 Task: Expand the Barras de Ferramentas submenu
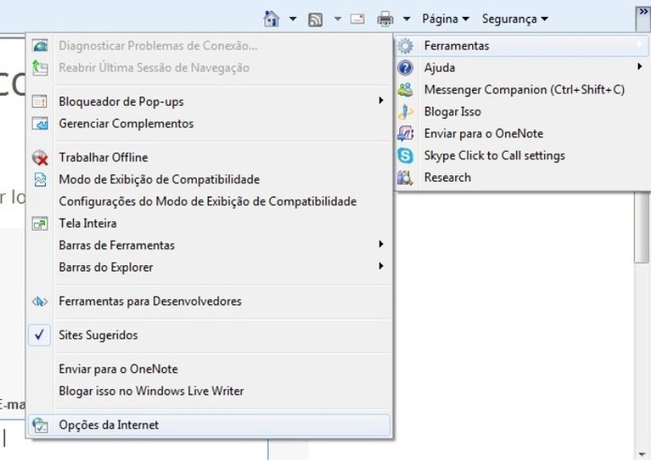click(x=116, y=245)
